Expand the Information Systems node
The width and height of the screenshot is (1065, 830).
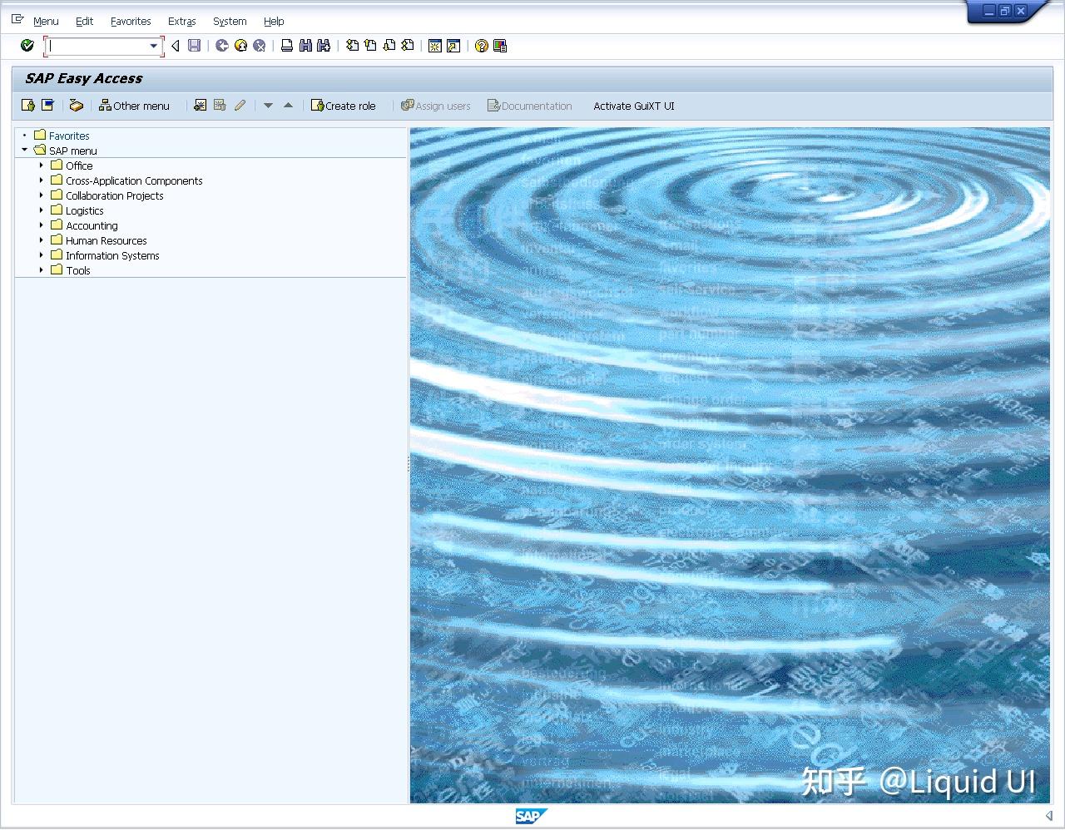click(41, 255)
